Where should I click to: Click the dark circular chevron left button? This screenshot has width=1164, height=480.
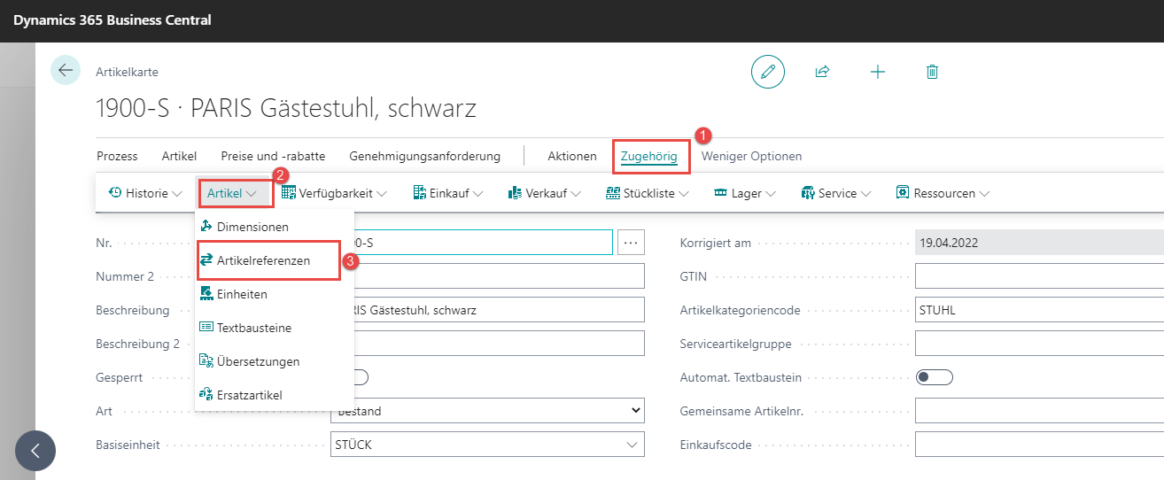point(35,450)
